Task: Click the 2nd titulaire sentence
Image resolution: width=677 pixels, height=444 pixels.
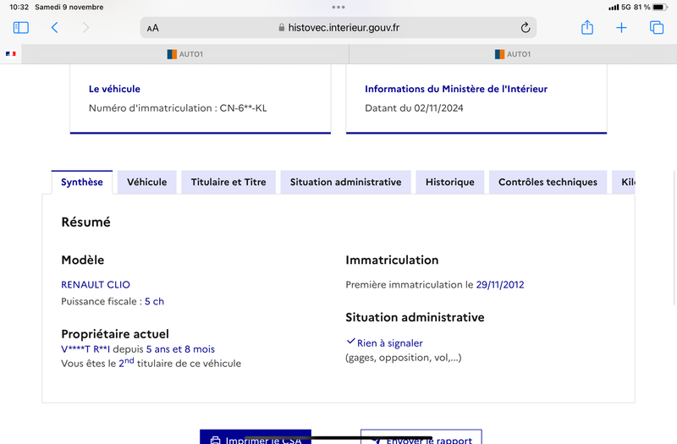Action: (151, 363)
